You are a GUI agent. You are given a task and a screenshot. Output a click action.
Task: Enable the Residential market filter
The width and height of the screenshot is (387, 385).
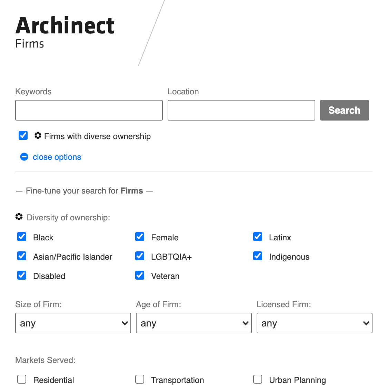click(x=22, y=379)
